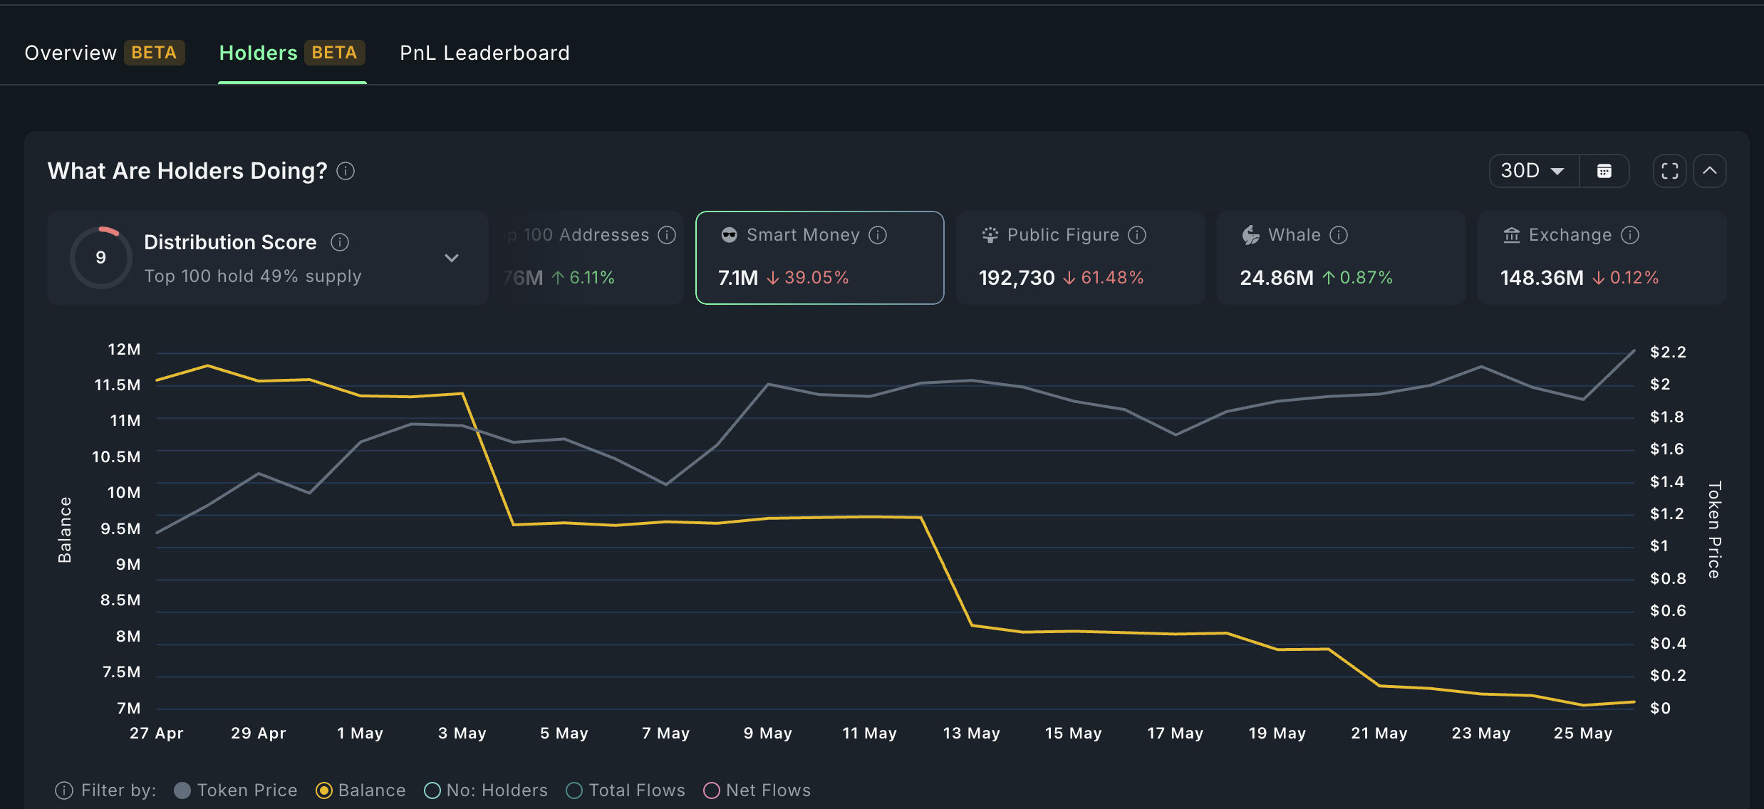Screen dimensions: 1764x809
Task: Toggle the Total Flows filter
Action: click(574, 790)
